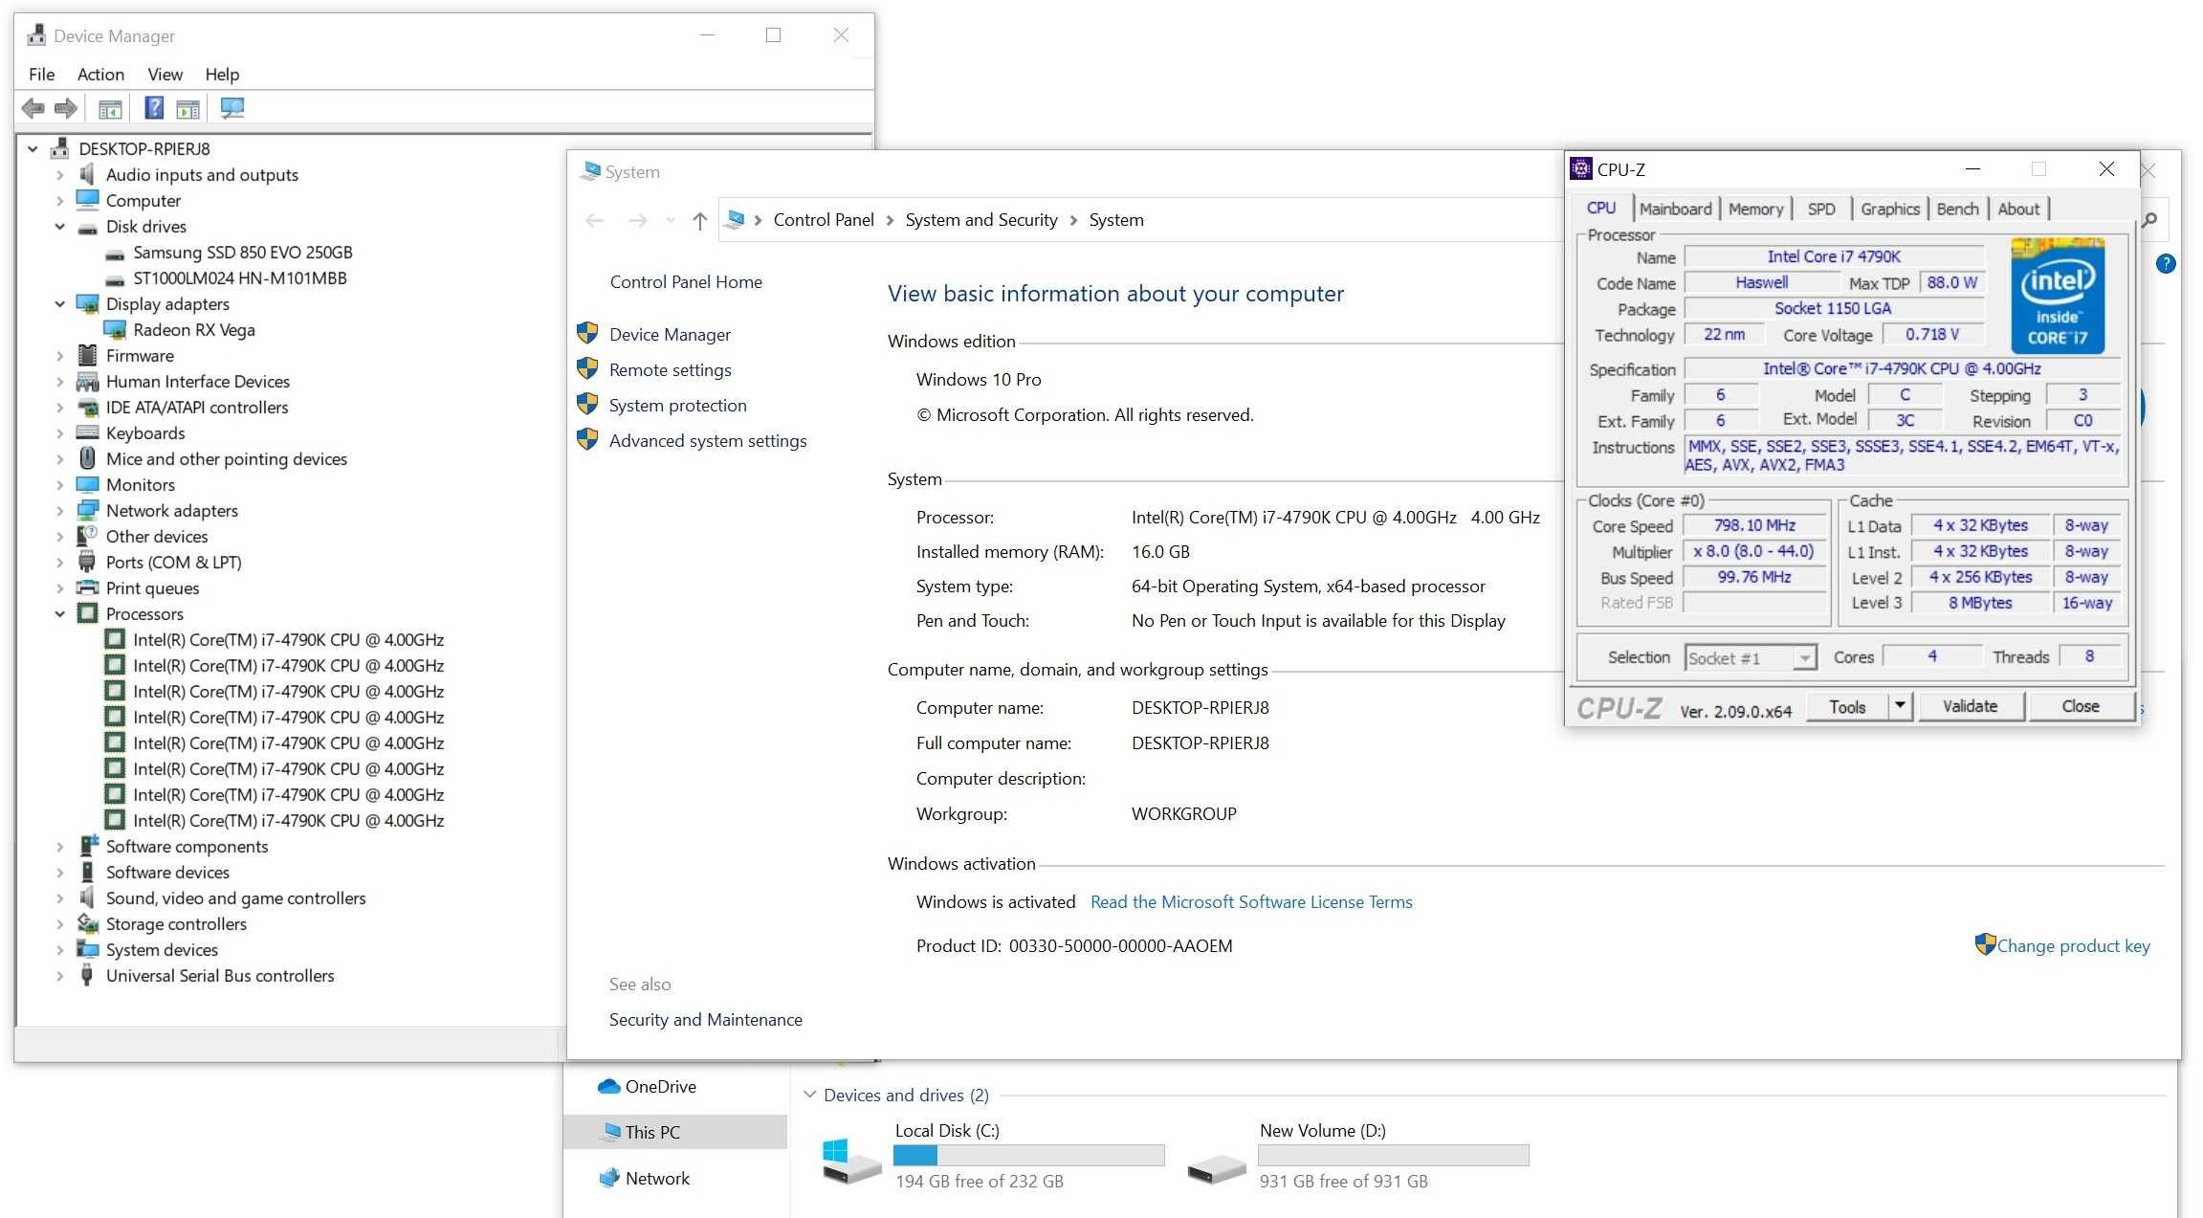Expand Sound, video and game controllers
The image size is (2203, 1218).
[59, 898]
